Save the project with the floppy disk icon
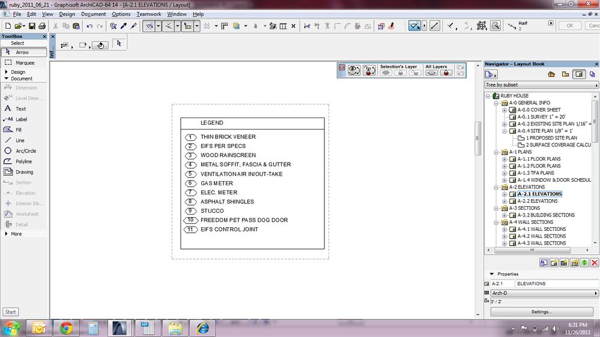This screenshot has width=600, height=337. [32, 26]
